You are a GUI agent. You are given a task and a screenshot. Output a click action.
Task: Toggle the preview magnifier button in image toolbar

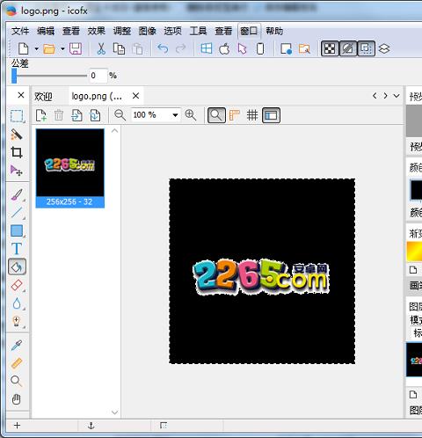pos(216,115)
